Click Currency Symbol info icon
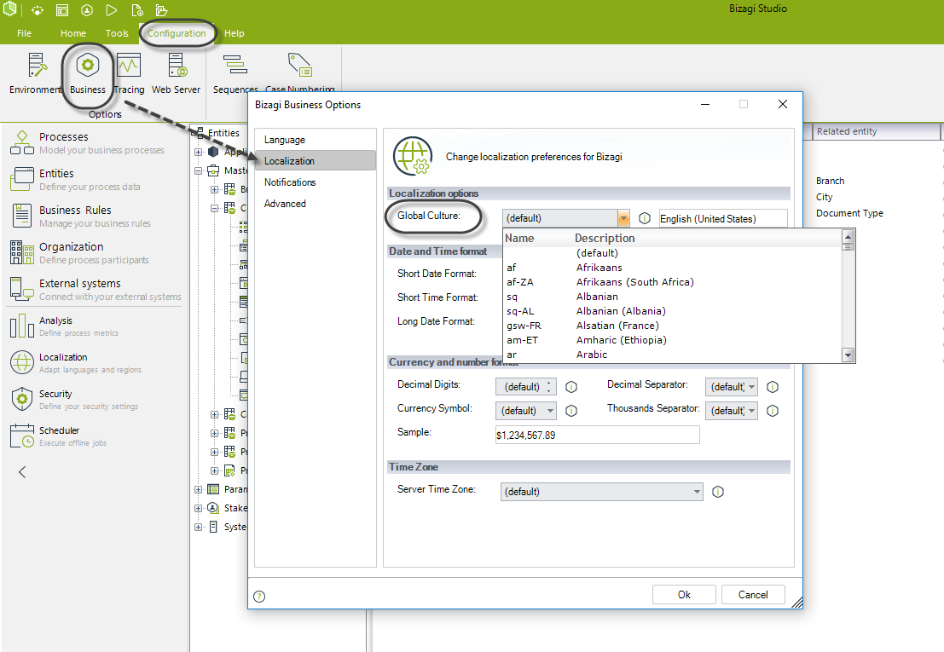The width and height of the screenshot is (944, 652). point(571,411)
